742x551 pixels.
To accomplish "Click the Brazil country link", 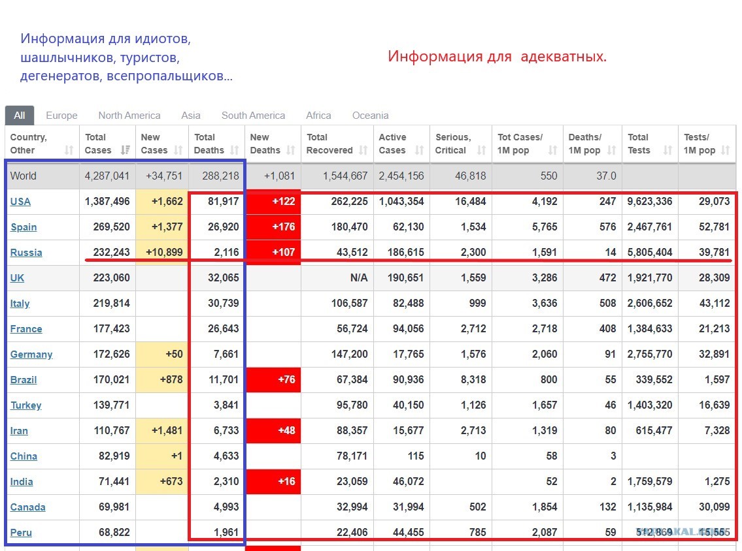I will pos(23,380).
